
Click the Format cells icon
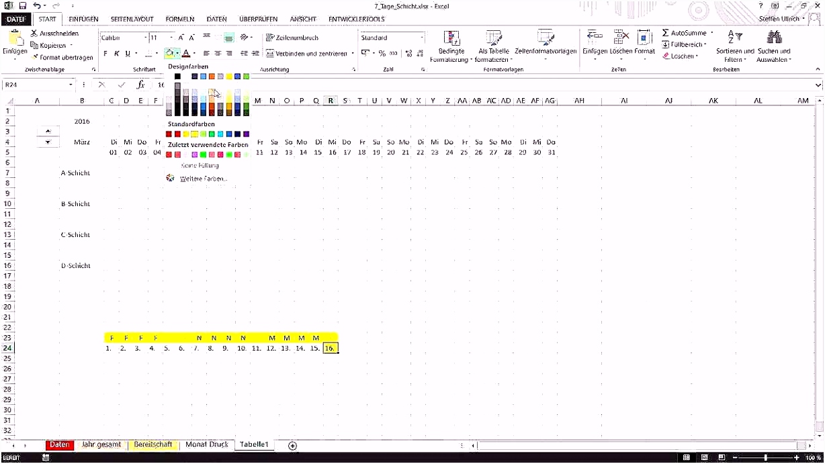645,37
